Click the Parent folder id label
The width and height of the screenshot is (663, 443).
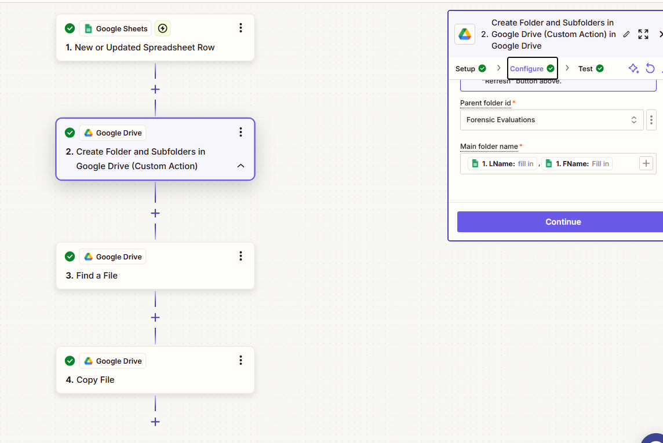[486, 103]
